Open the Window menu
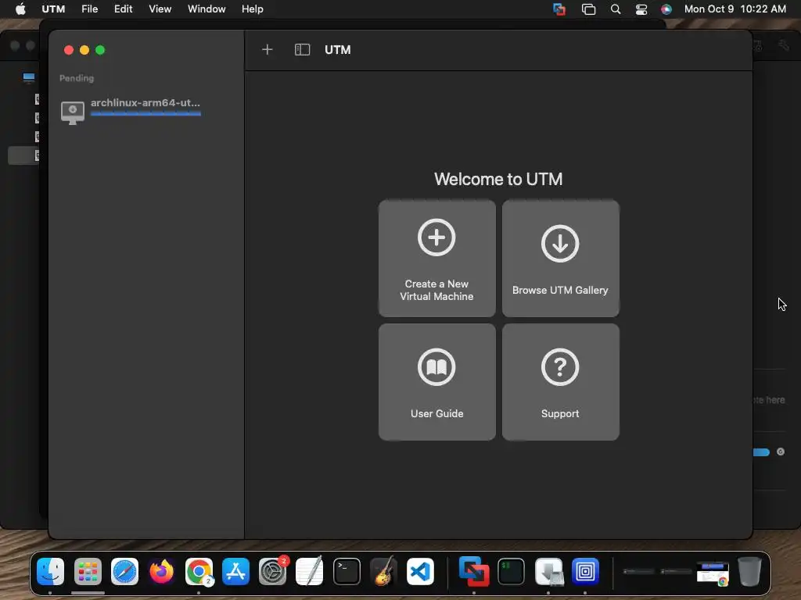This screenshot has height=600, width=801. 207,9
